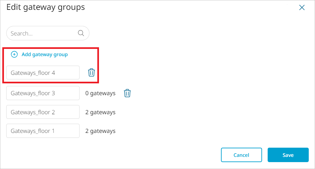This screenshot has width=315, height=169.
Task: Confirm gateway group edits with Save
Action: point(288,155)
